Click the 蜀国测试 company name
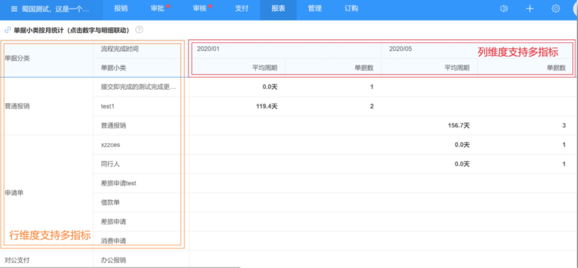This screenshot has width=578, height=268. pos(55,9)
